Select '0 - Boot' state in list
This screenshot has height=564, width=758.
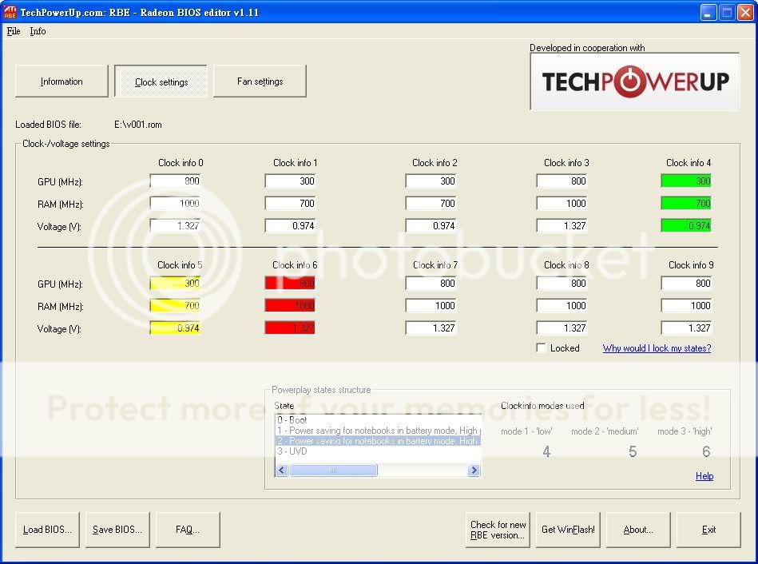292,420
